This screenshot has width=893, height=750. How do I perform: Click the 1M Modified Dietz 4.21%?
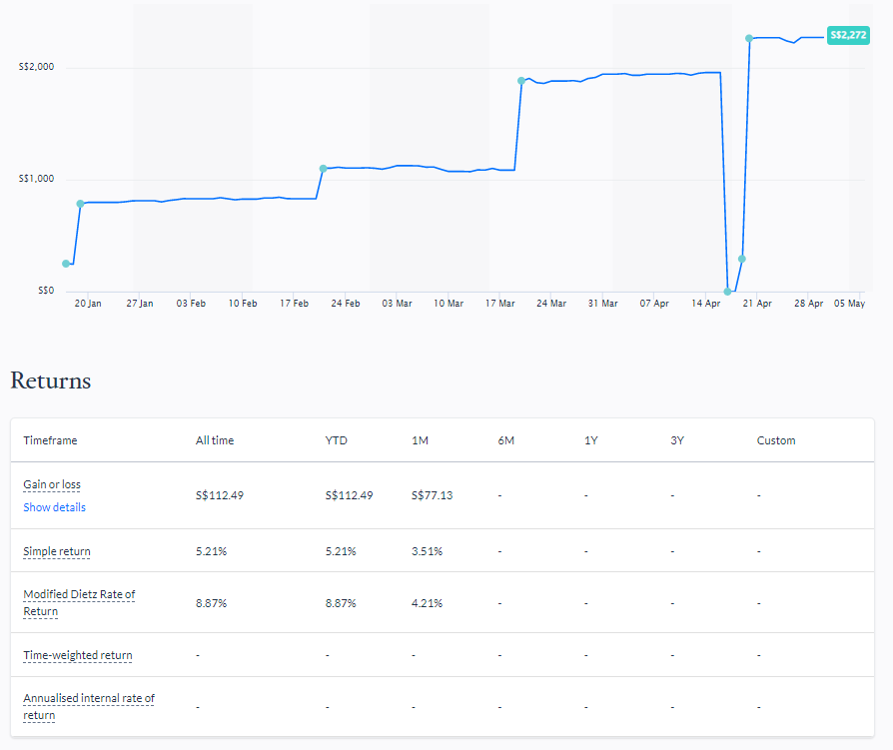428,603
